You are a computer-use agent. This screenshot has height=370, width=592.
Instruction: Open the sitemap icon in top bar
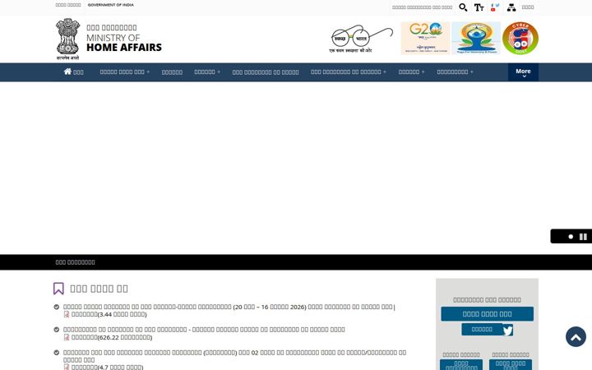coord(511,7)
